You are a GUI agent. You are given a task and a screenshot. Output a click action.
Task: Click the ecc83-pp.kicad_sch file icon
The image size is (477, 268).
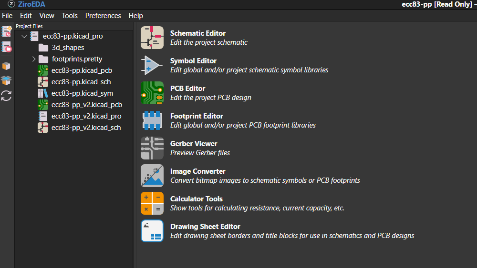pos(43,82)
